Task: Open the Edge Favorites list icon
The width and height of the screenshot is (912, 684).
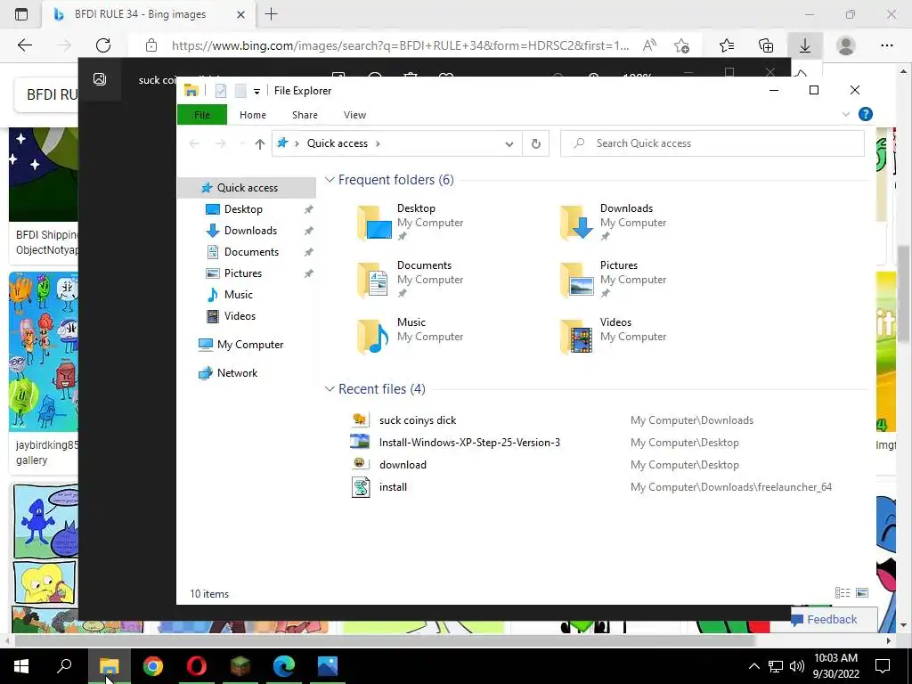Action: [727, 45]
